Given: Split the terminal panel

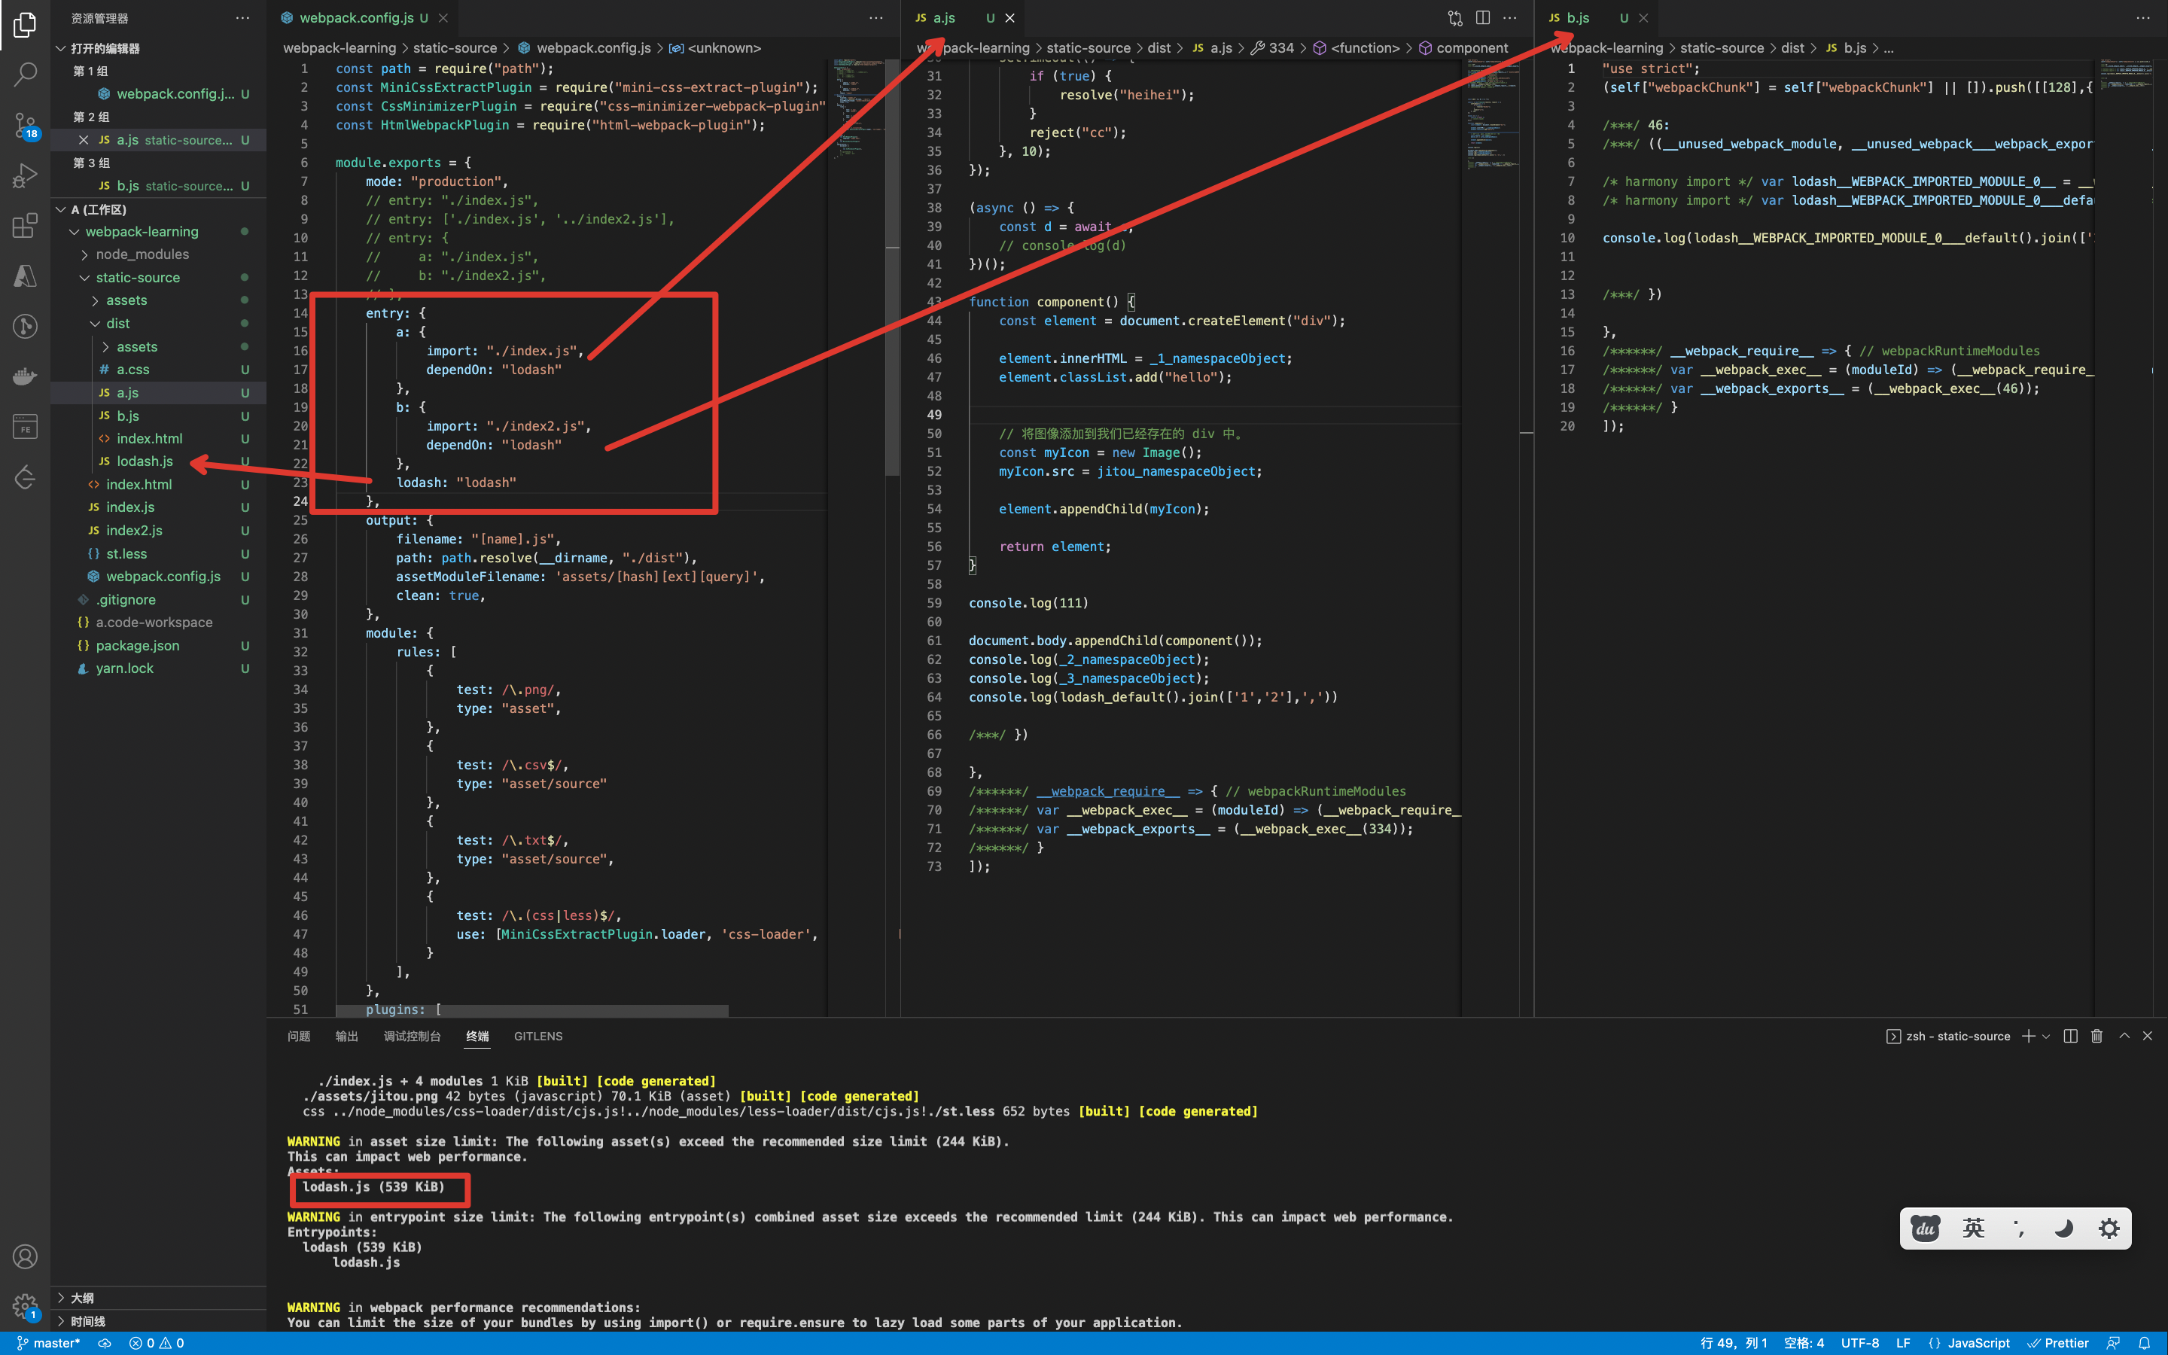Looking at the screenshot, I should [x=2069, y=1036].
